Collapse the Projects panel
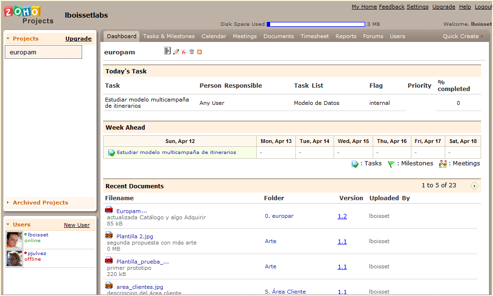This screenshot has height=296, width=493. coord(8,39)
